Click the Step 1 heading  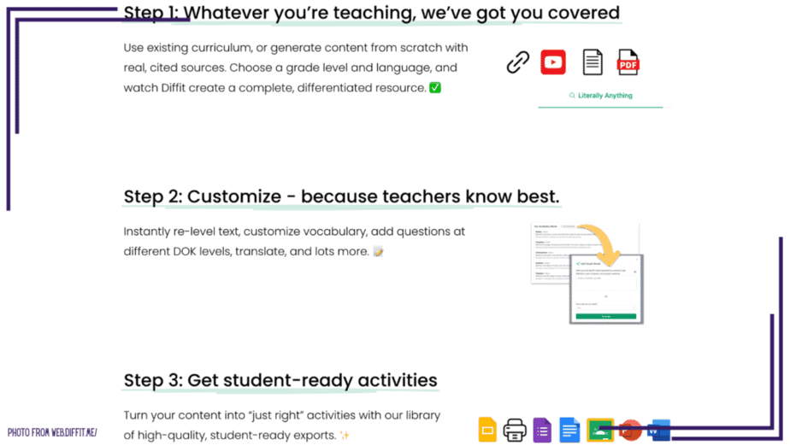tap(371, 13)
